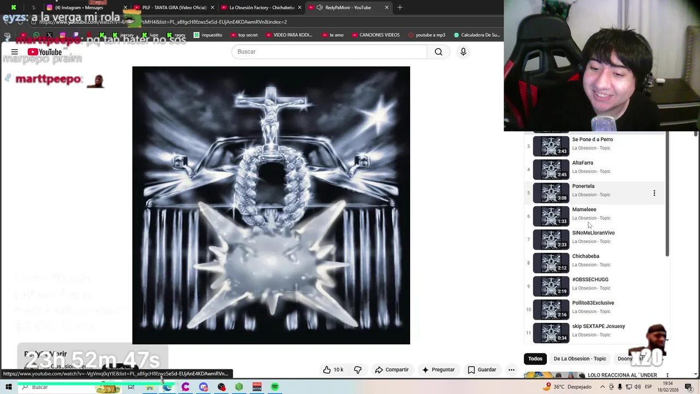Select the Todos filter chip
Image resolution: width=700 pixels, height=394 pixels.
(535, 358)
